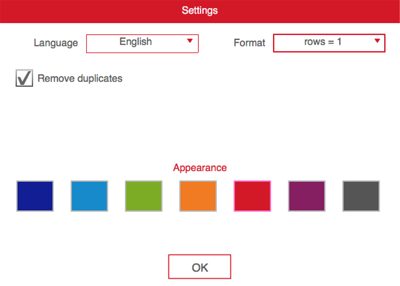Click the 'English' value in Language box
The width and height of the screenshot is (400, 286).
tap(136, 42)
